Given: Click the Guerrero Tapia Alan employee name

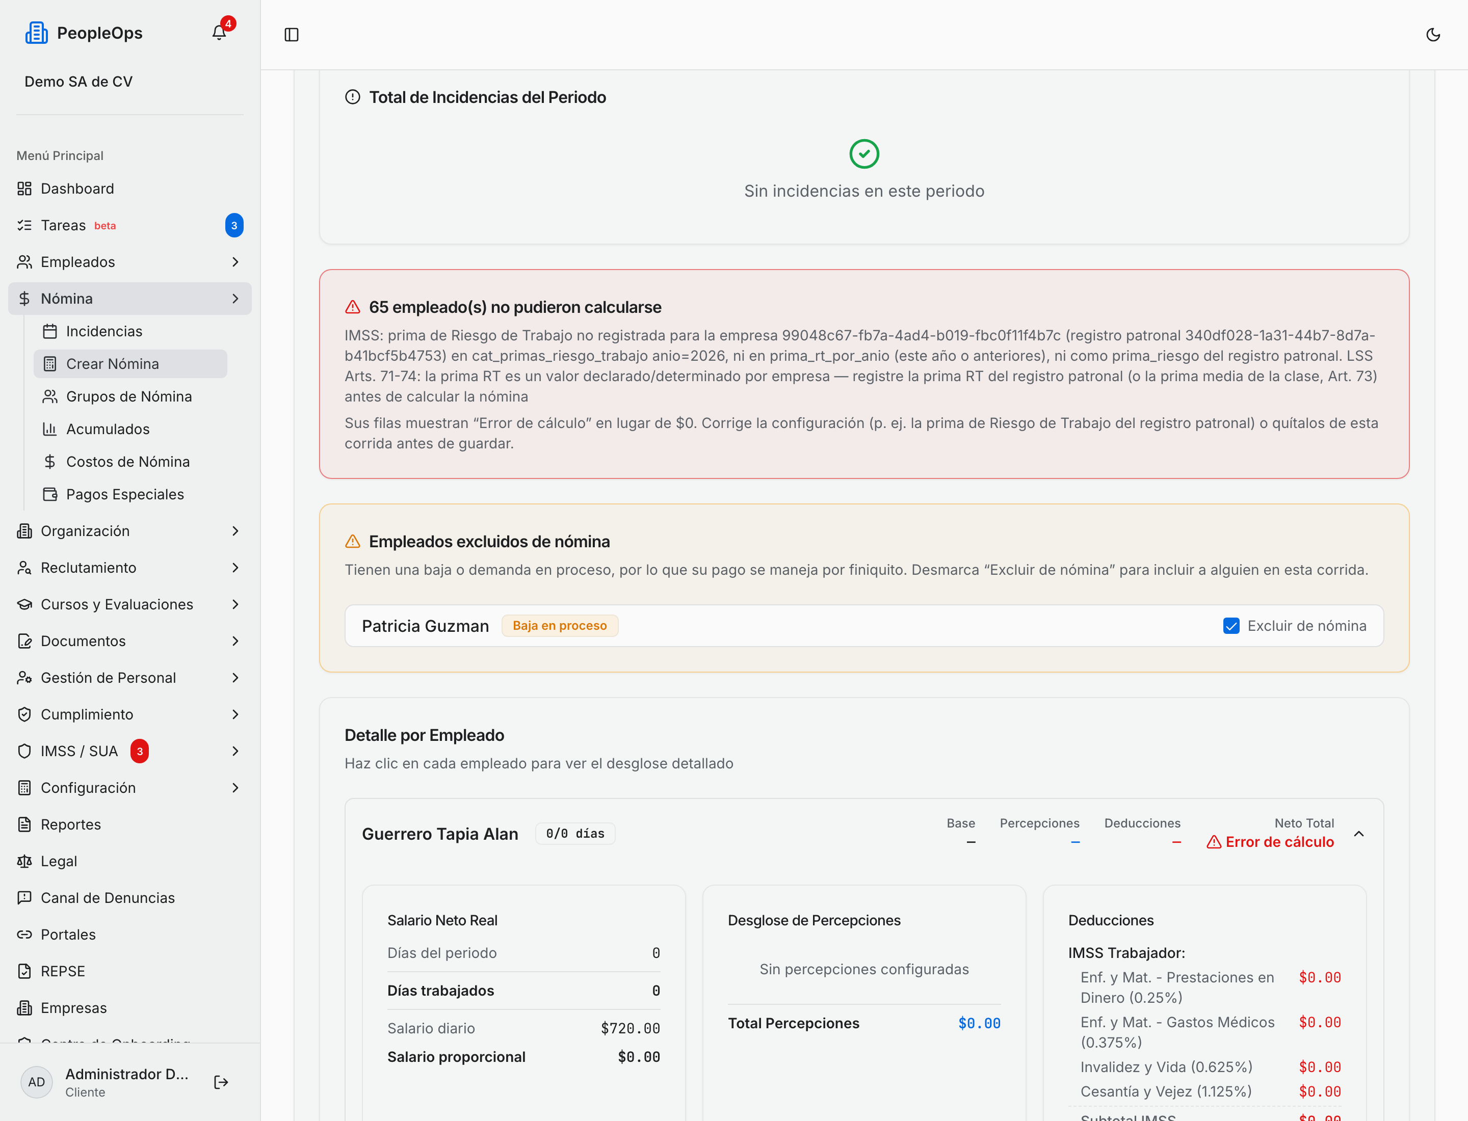Looking at the screenshot, I should (440, 834).
